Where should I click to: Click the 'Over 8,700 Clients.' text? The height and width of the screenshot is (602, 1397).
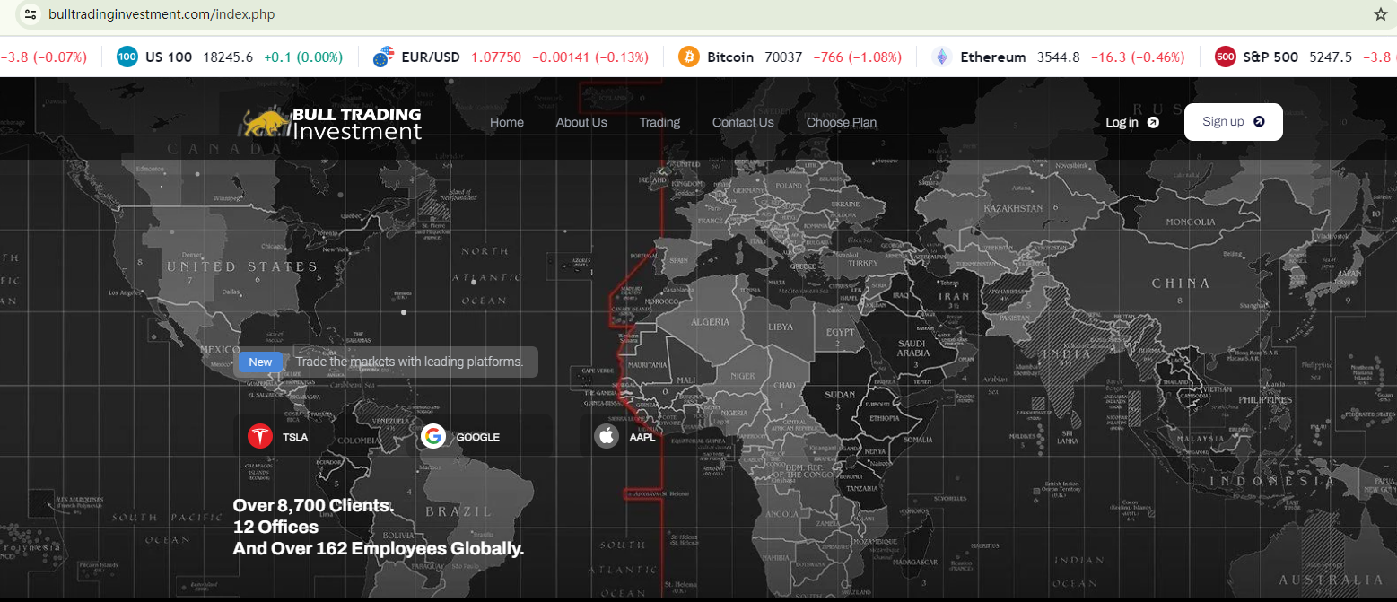point(314,505)
